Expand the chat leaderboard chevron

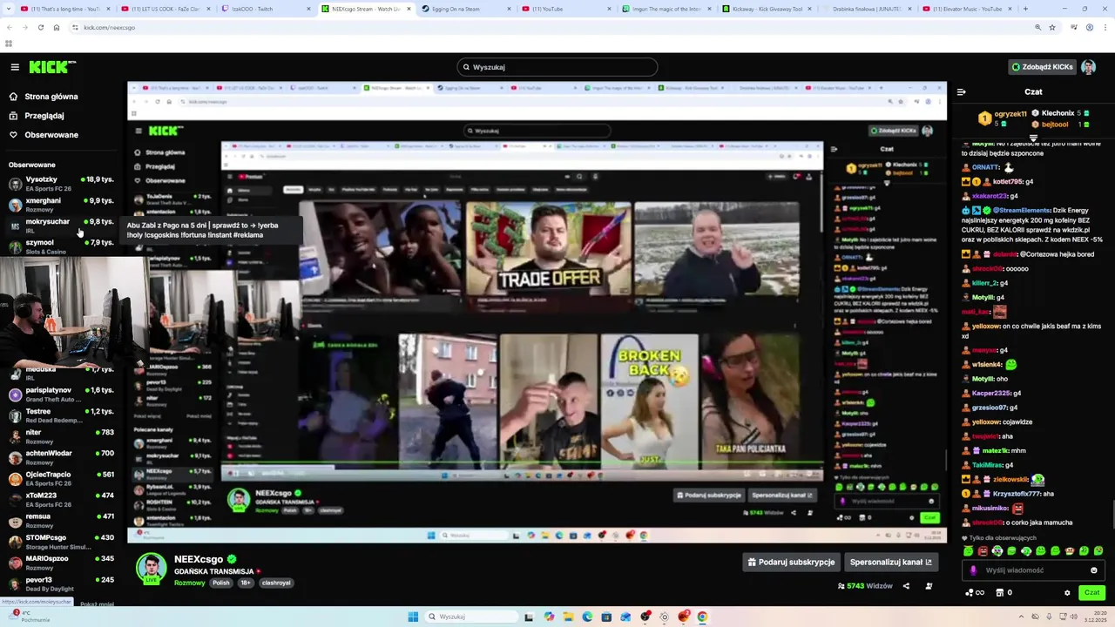click(1033, 138)
